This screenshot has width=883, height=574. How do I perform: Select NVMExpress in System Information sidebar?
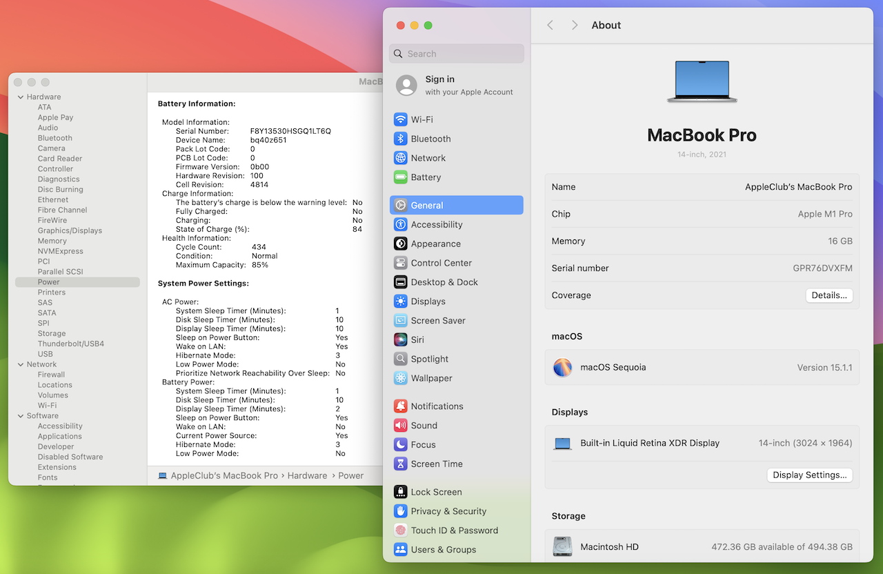point(61,252)
